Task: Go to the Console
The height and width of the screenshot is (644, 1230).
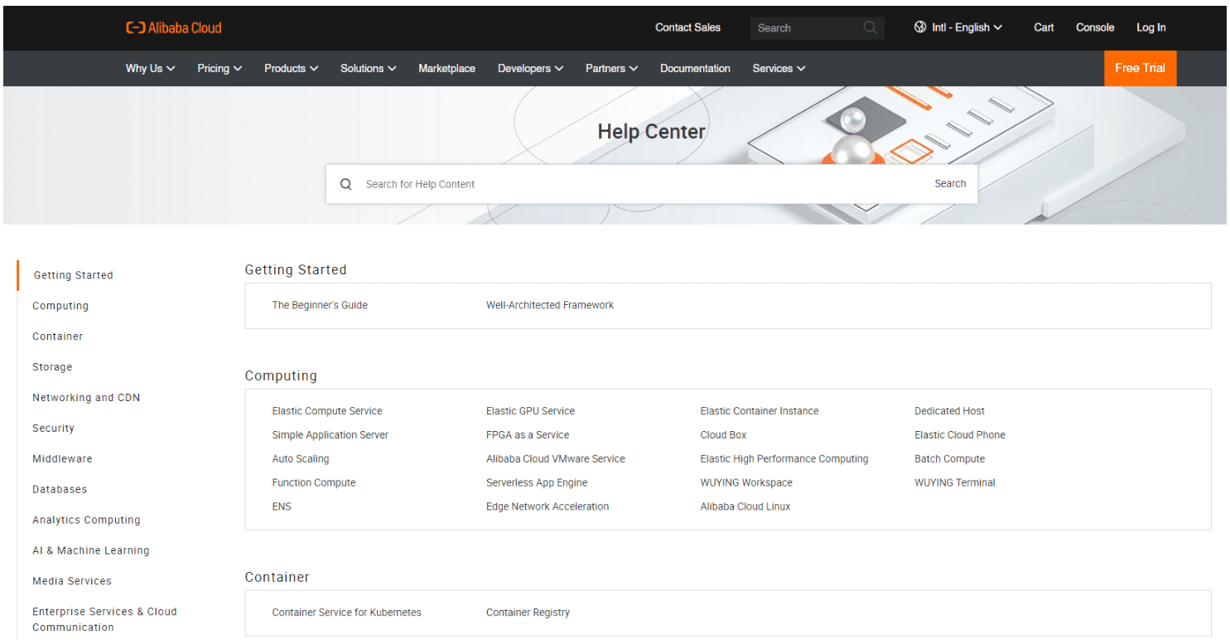Action: point(1095,27)
